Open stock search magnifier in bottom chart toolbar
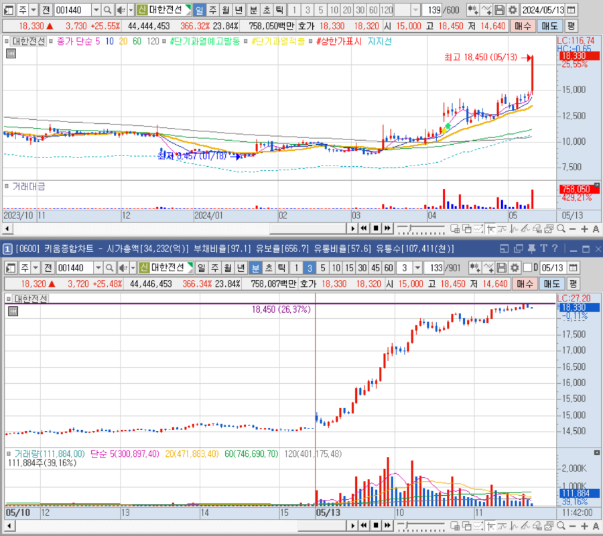The width and height of the screenshot is (603, 536). 110,267
